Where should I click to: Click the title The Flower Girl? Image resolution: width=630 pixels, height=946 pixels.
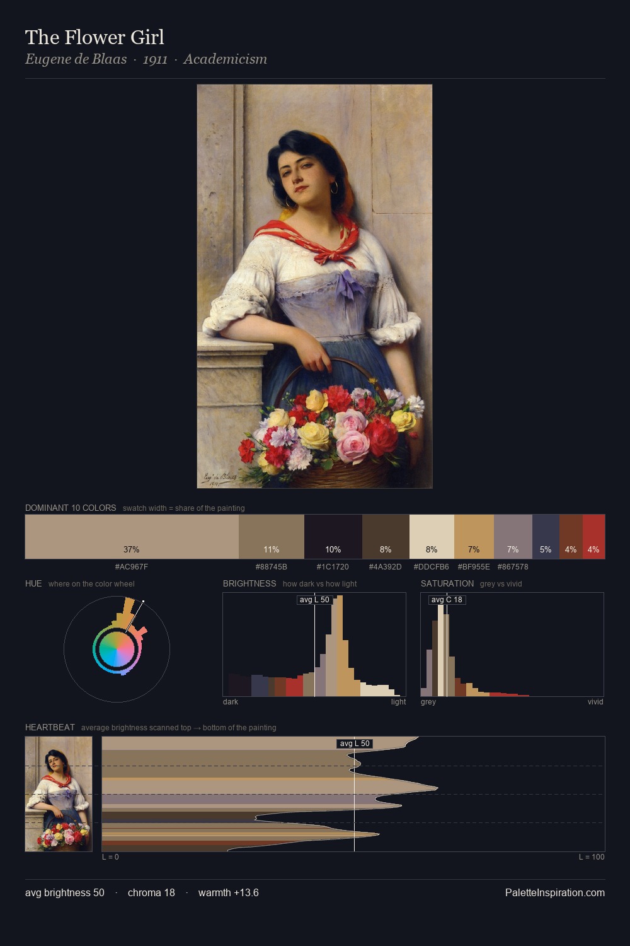tap(94, 37)
